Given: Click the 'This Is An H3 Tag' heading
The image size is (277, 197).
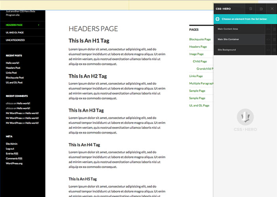Looking at the screenshot, I should point(86,110).
